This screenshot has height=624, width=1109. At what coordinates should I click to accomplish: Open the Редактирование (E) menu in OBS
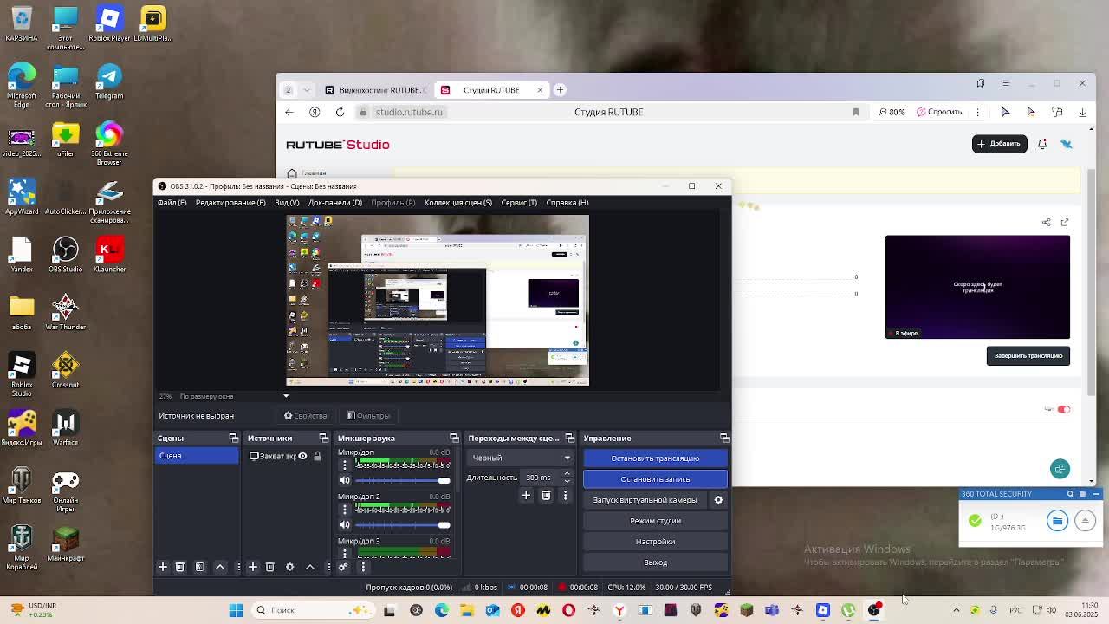point(230,203)
